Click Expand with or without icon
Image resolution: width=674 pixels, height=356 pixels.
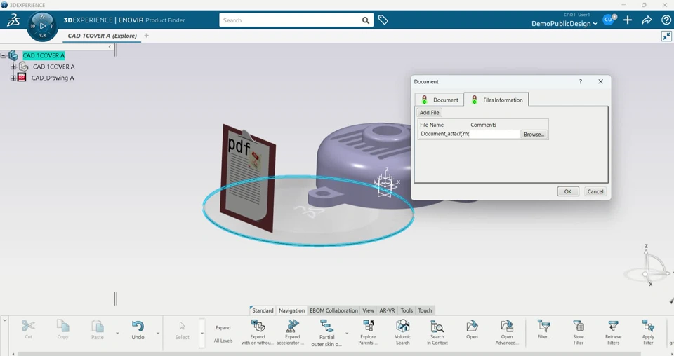(x=258, y=332)
